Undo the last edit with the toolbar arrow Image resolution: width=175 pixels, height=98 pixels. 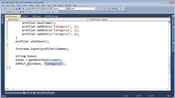coord(33,8)
